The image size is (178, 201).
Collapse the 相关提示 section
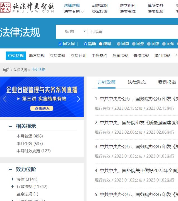10,126
